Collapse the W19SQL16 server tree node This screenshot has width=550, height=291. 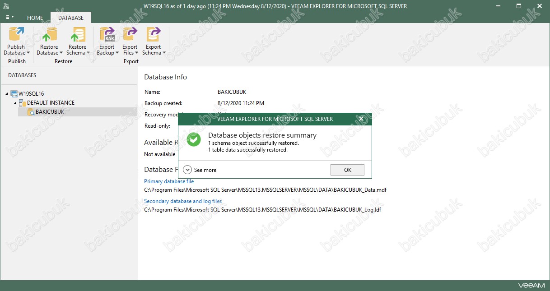coord(7,94)
